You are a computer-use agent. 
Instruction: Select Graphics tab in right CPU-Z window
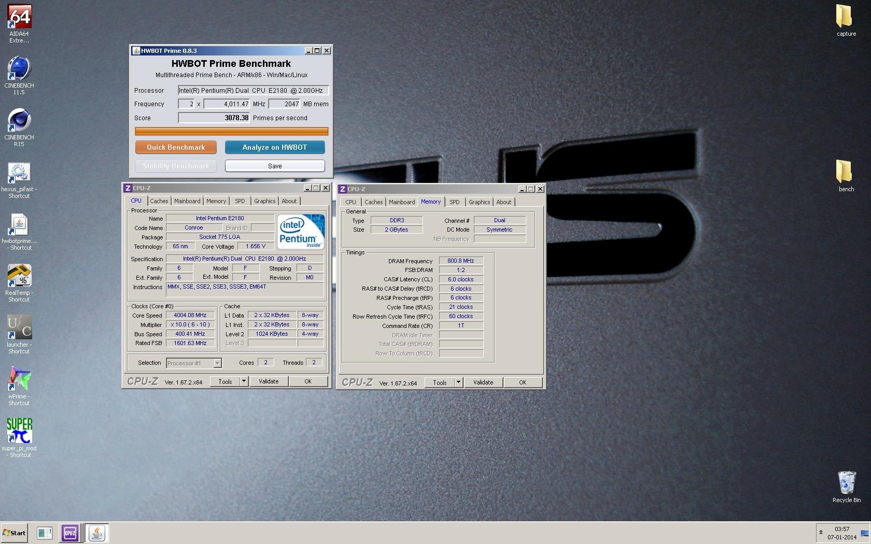480,202
